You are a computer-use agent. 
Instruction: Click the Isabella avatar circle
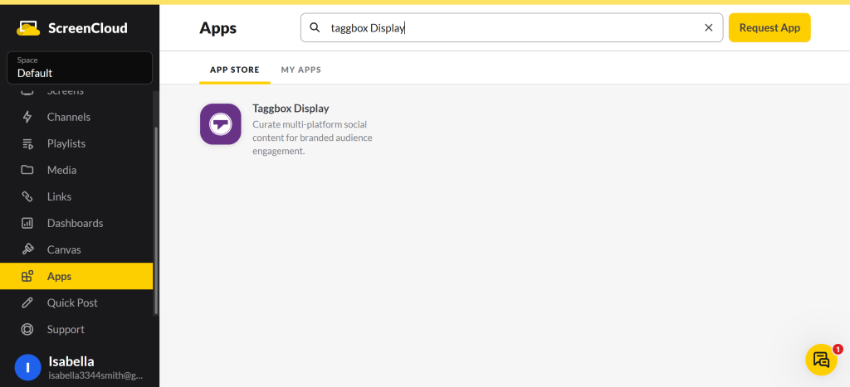27,367
